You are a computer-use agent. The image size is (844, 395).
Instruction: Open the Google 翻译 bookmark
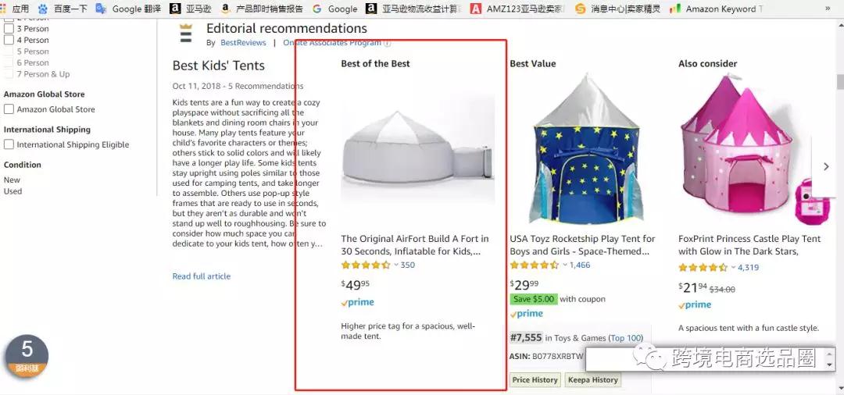(128, 9)
